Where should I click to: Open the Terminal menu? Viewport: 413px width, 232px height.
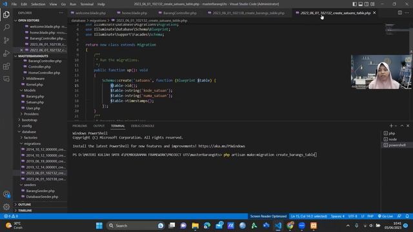tap(86, 4)
